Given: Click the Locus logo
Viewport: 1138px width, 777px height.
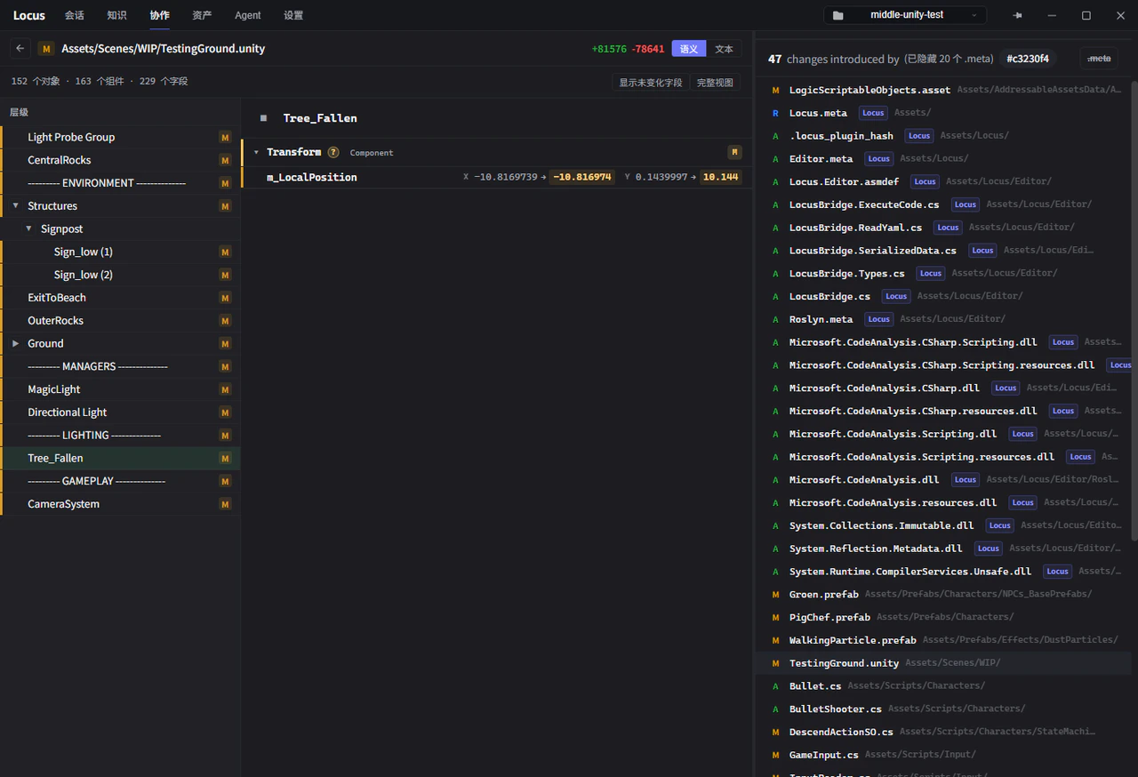Looking at the screenshot, I should coord(29,15).
